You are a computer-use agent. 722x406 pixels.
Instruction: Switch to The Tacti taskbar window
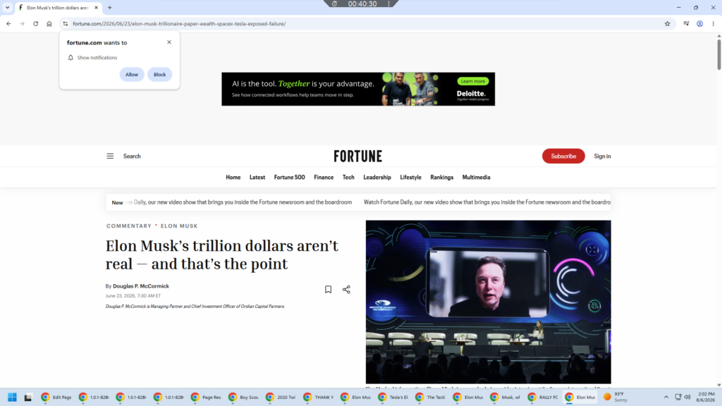click(431, 397)
